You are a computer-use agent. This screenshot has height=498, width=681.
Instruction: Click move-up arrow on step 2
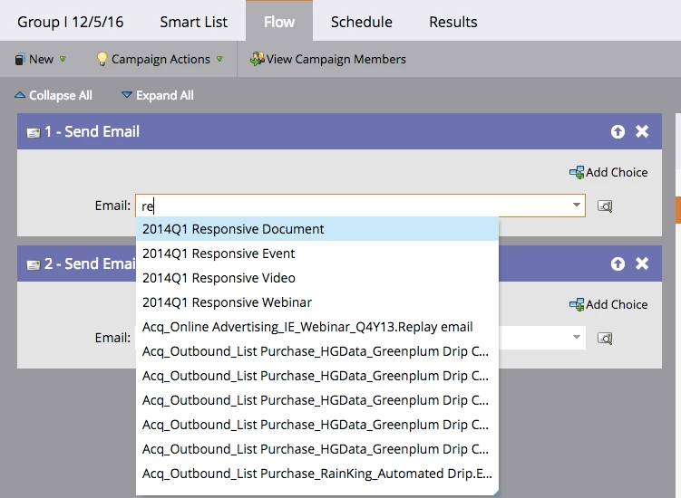618,263
